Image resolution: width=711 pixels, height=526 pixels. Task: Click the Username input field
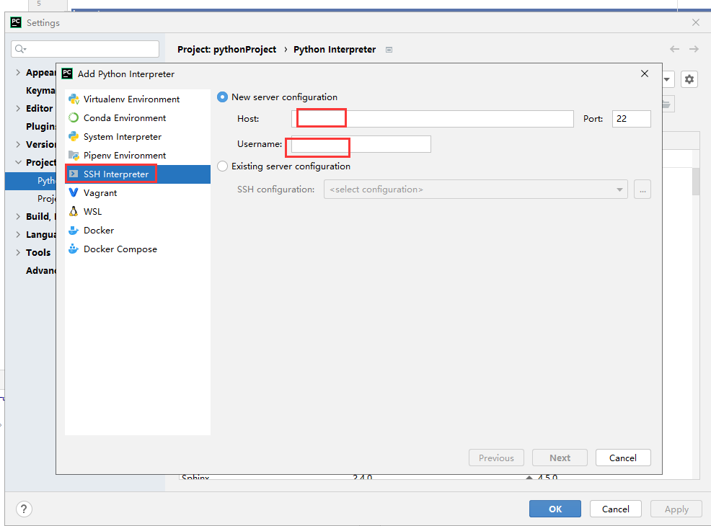(x=361, y=144)
